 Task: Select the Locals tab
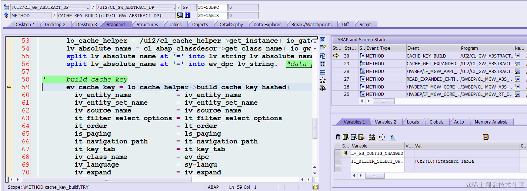point(413,122)
